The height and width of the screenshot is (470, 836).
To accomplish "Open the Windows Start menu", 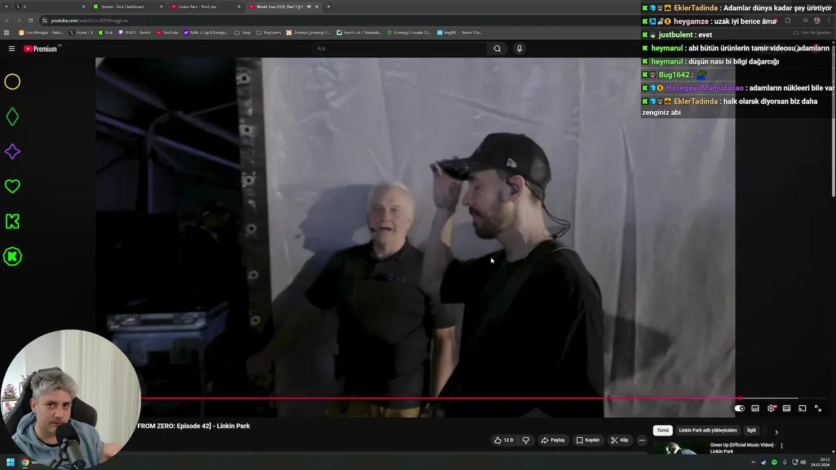I will (10, 462).
